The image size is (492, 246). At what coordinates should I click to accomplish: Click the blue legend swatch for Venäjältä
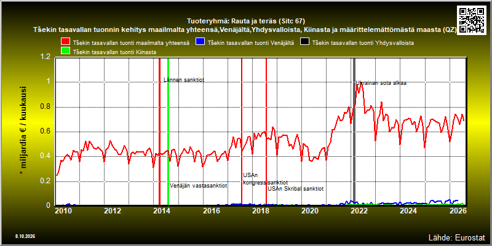pyautogui.click(x=200, y=42)
